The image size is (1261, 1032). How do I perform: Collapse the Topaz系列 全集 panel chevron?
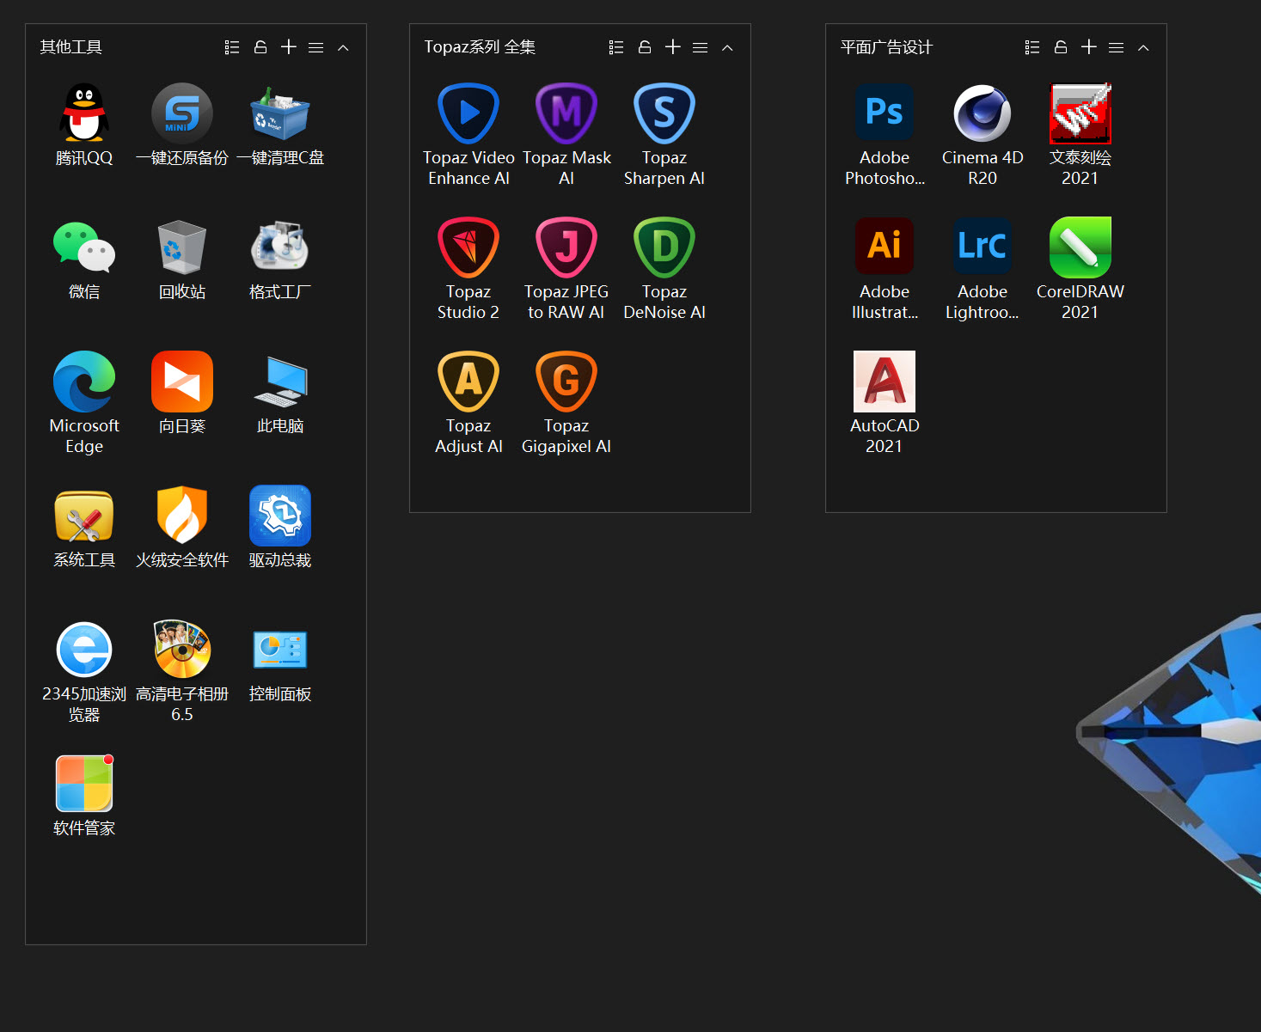pyautogui.click(x=727, y=48)
